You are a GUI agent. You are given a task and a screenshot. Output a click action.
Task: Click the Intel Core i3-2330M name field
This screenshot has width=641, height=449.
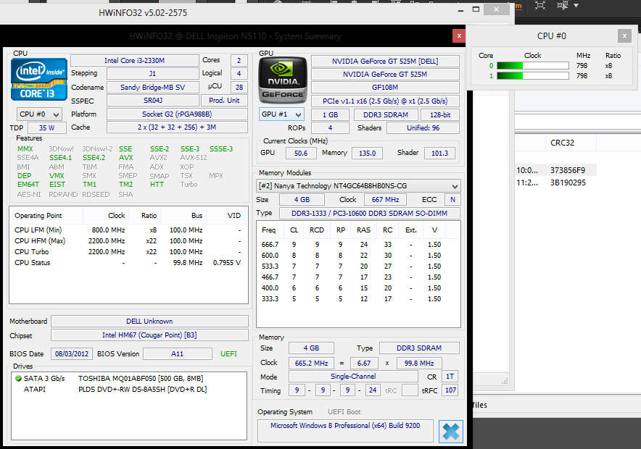[134, 60]
